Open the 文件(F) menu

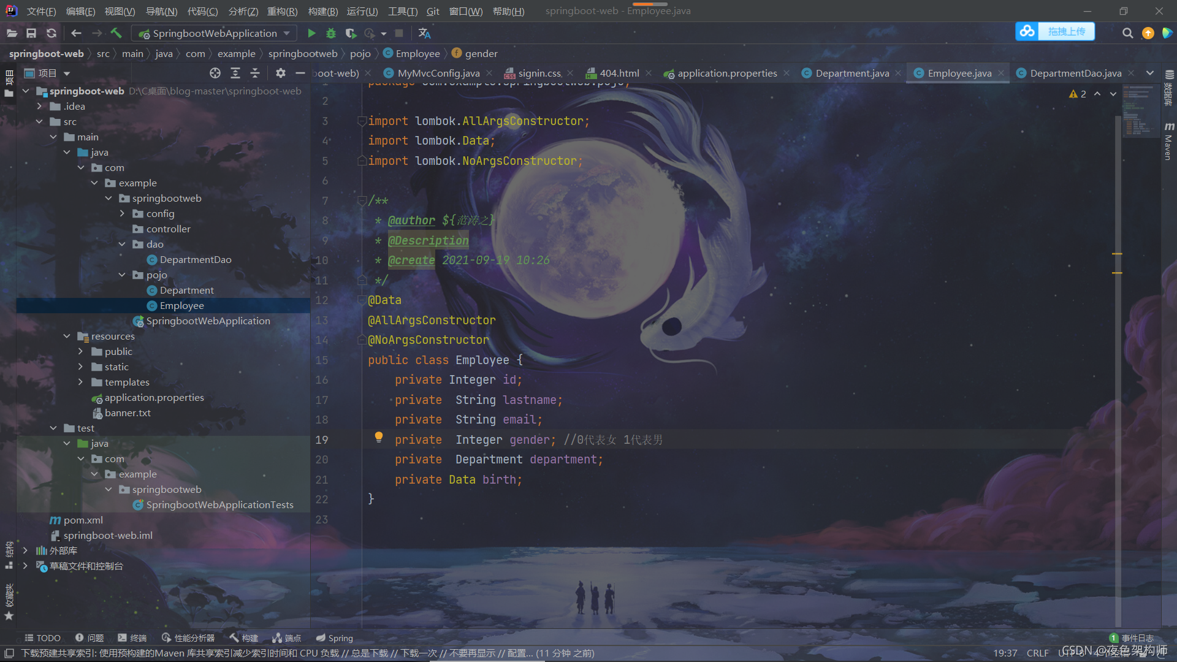(x=41, y=11)
